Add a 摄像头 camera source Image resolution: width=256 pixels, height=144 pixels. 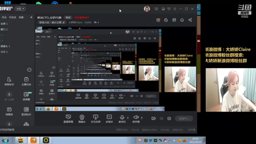[x=82, y=119]
